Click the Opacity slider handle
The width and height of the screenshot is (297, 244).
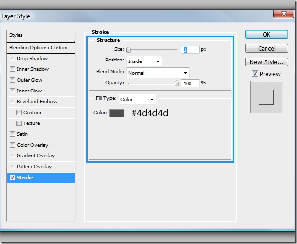177,83
